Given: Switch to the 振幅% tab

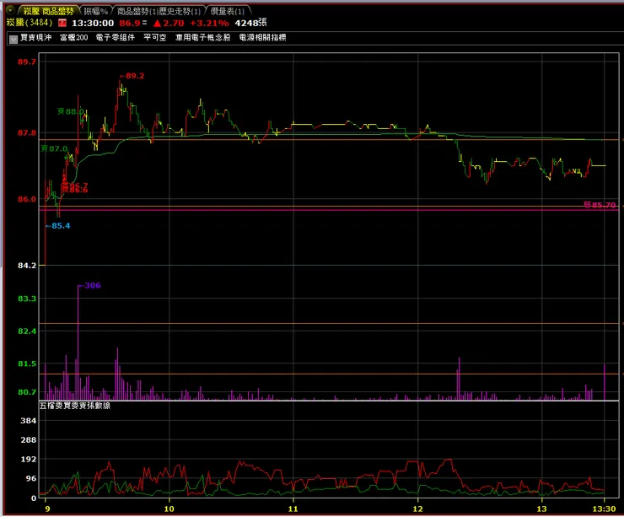Looking at the screenshot, I should (x=96, y=11).
